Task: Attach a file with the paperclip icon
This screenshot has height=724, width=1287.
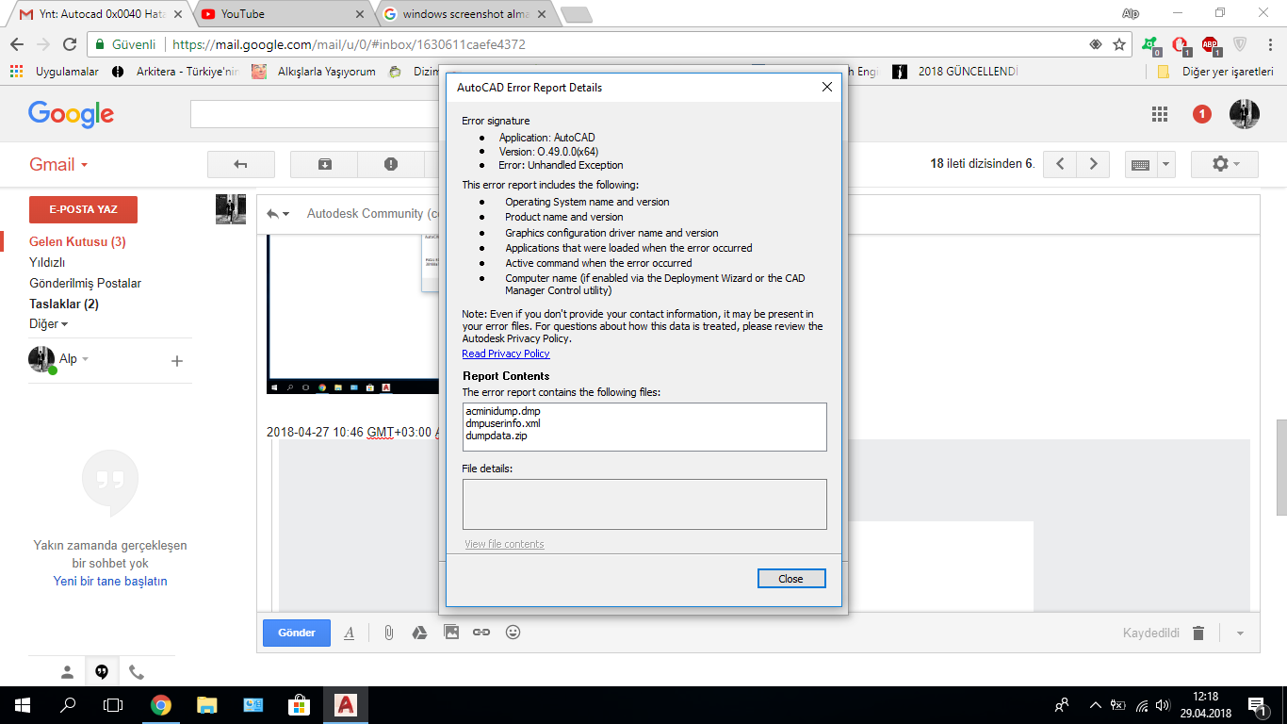Action: [388, 633]
